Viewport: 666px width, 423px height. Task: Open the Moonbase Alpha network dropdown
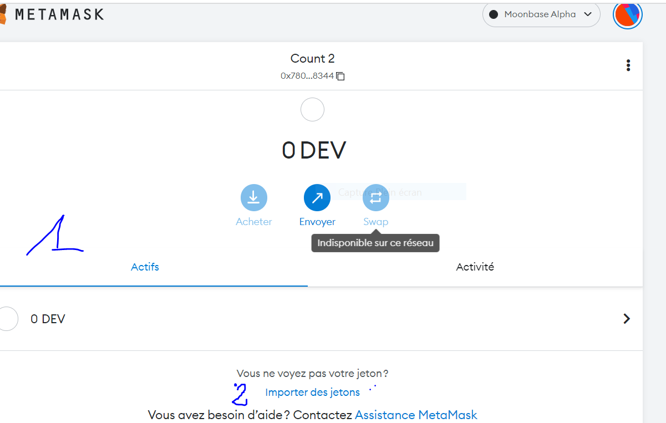[541, 14]
